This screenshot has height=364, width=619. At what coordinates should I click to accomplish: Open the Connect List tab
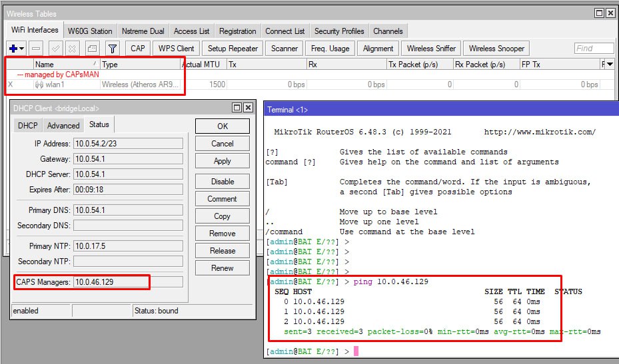(x=285, y=31)
